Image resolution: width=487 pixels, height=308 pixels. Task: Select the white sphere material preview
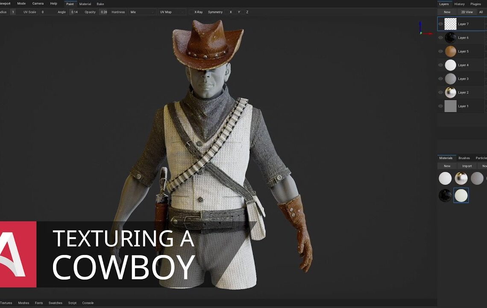pos(445,178)
